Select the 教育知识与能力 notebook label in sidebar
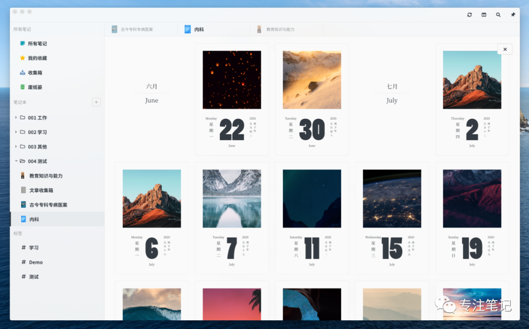The height and width of the screenshot is (329, 529). tap(46, 176)
